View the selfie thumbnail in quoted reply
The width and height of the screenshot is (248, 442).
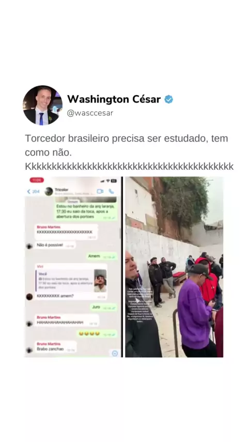coord(100,281)
